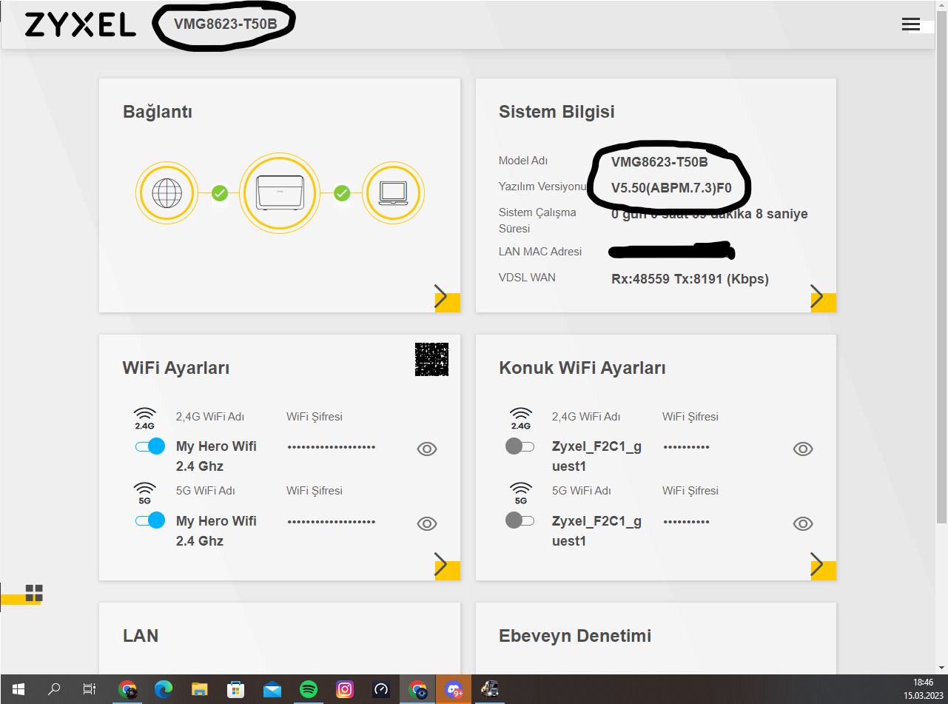Toggle the 2.4G WiFi switch in WiFi Ayarları
Screen dimensions: 948x704
click(150, 446)
